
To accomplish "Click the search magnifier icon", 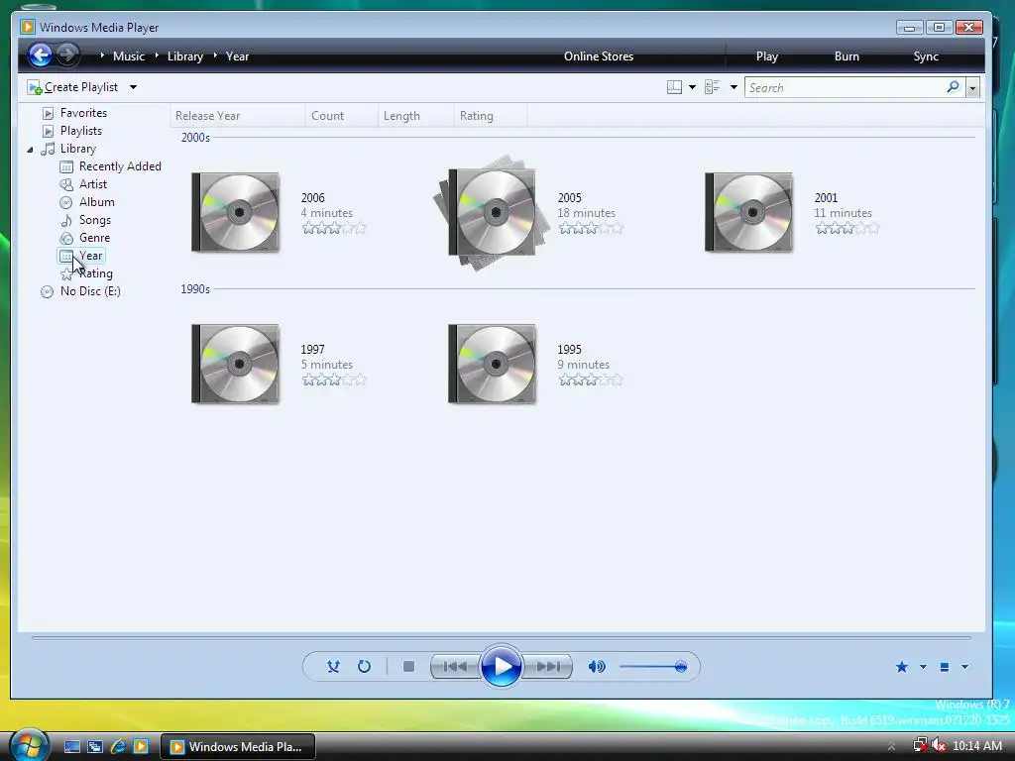I will coord(953,87).
